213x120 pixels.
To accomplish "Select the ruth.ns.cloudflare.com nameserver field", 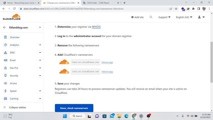I will [86, 72].
